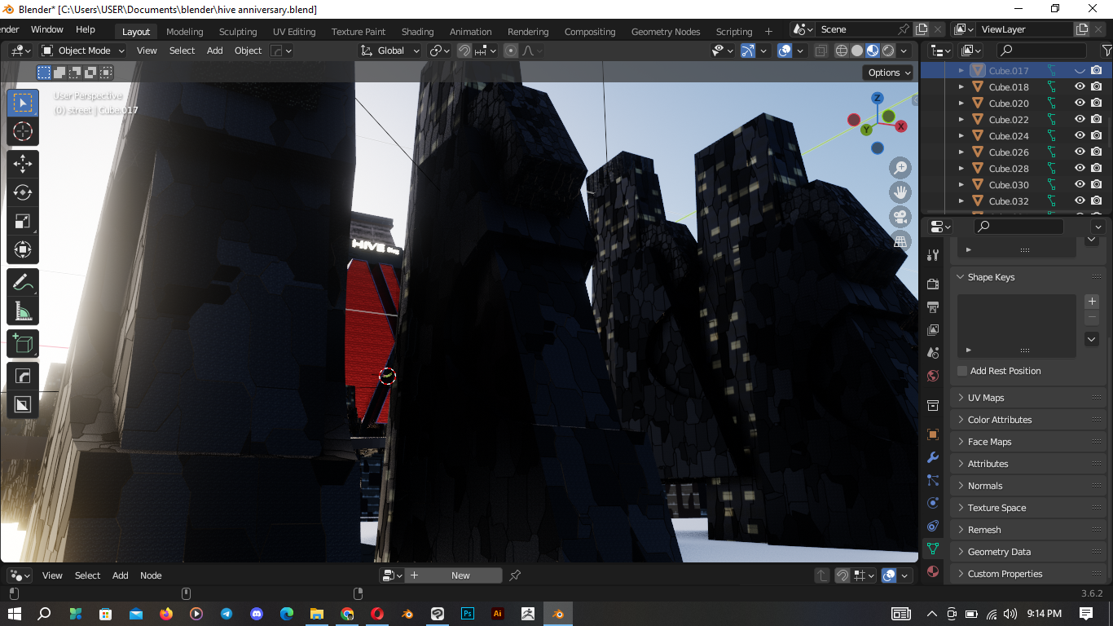1113x626 pixels.
Task: Open the Object Mode dropdown
Action: (83, 51)
